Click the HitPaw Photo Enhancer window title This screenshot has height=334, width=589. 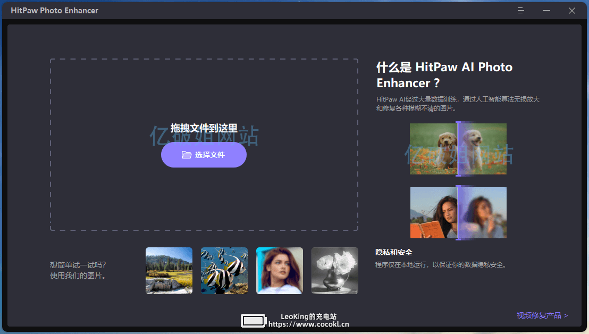(54, 11)
